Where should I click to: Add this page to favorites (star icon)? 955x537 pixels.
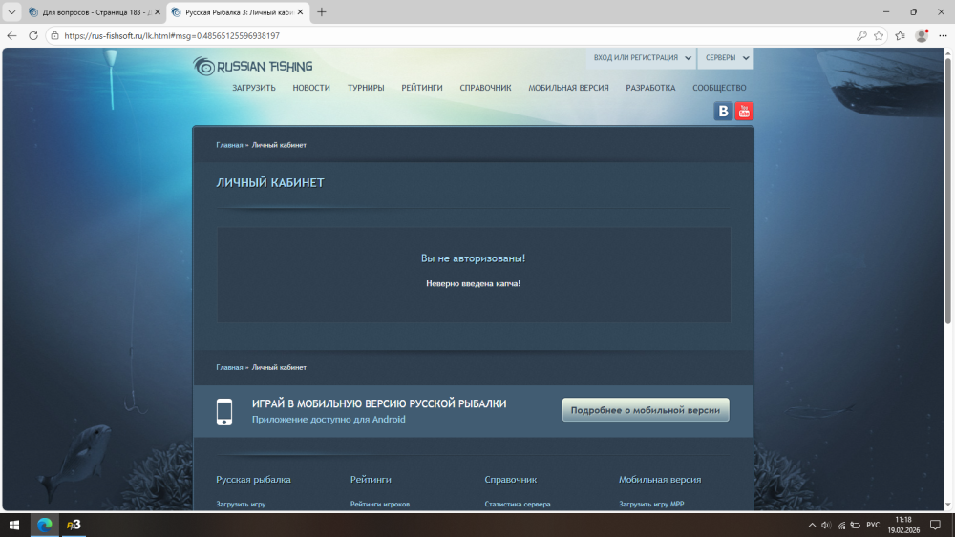point(879,35)
